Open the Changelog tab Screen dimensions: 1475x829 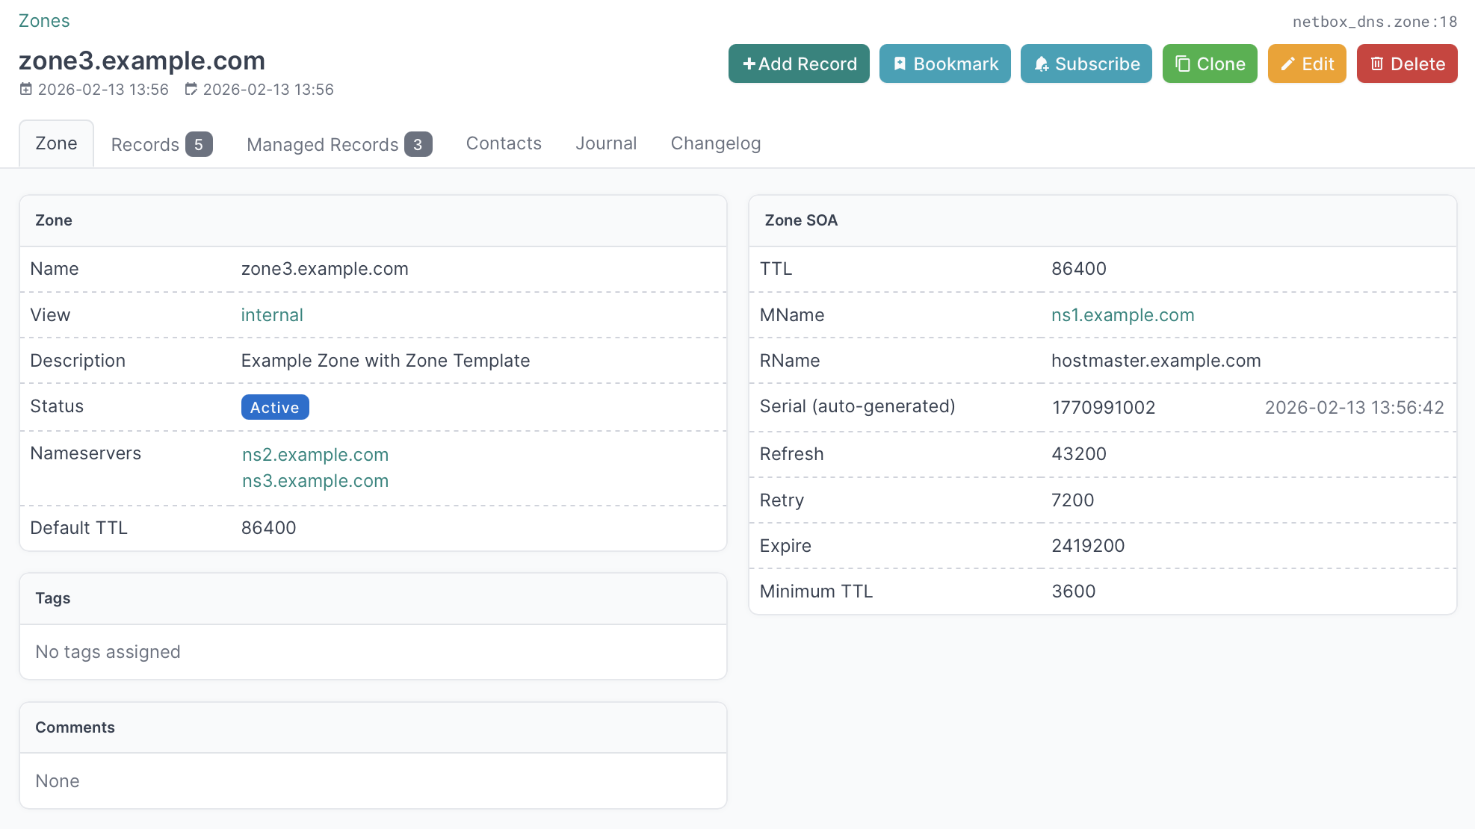click(x=715, y=143)
